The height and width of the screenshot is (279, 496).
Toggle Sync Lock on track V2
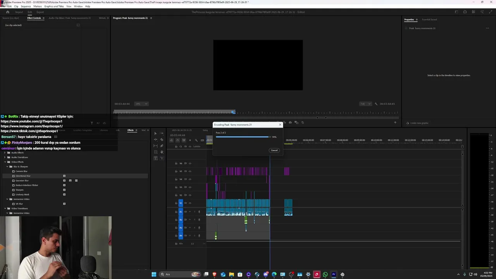click(x=185, y=195)
